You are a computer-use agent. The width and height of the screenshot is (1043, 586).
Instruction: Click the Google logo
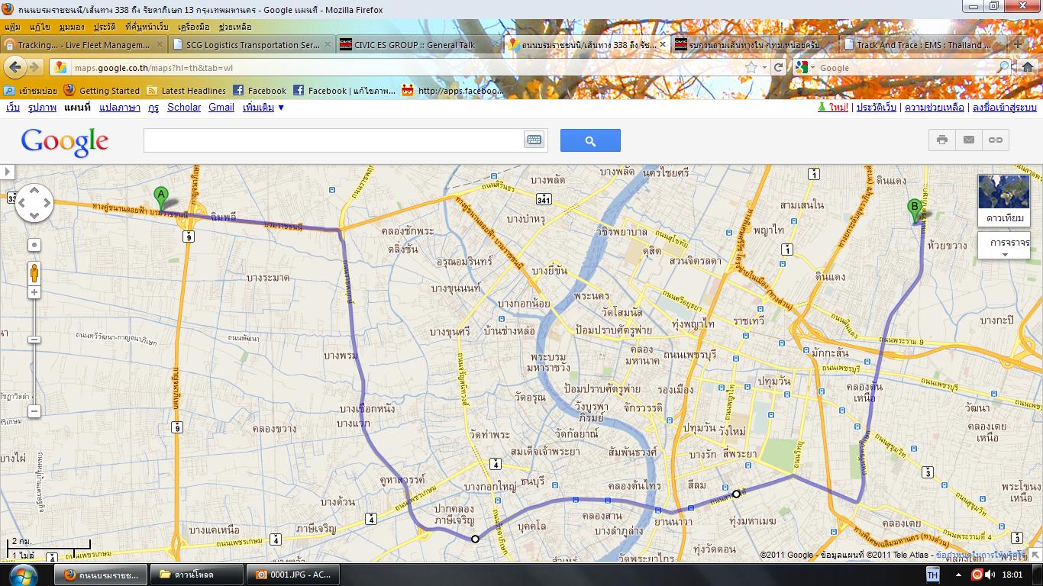[x=65, y=142]
